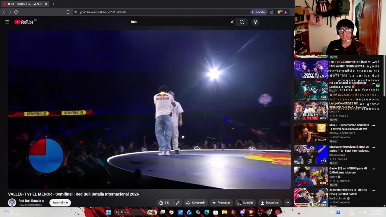Image resolution: width=386 pixels, height=217 pixels.
Task: Reload the page
Action: point(16,12)
